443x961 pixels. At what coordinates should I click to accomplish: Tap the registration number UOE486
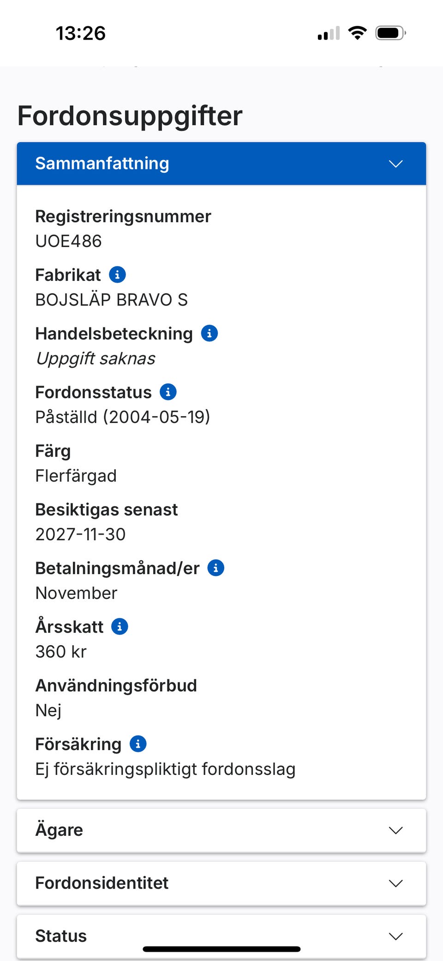(68, 241)
